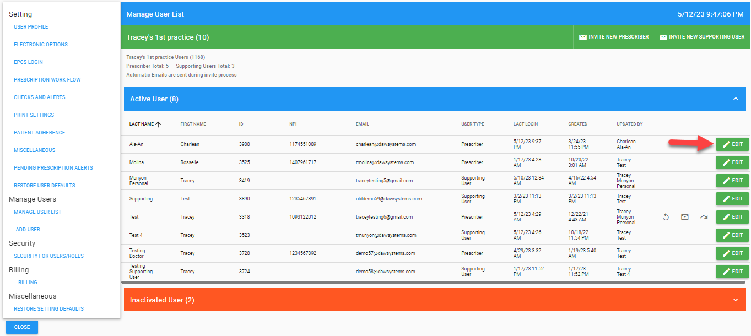Open Prescription Work Flow settings

point(47,80)
